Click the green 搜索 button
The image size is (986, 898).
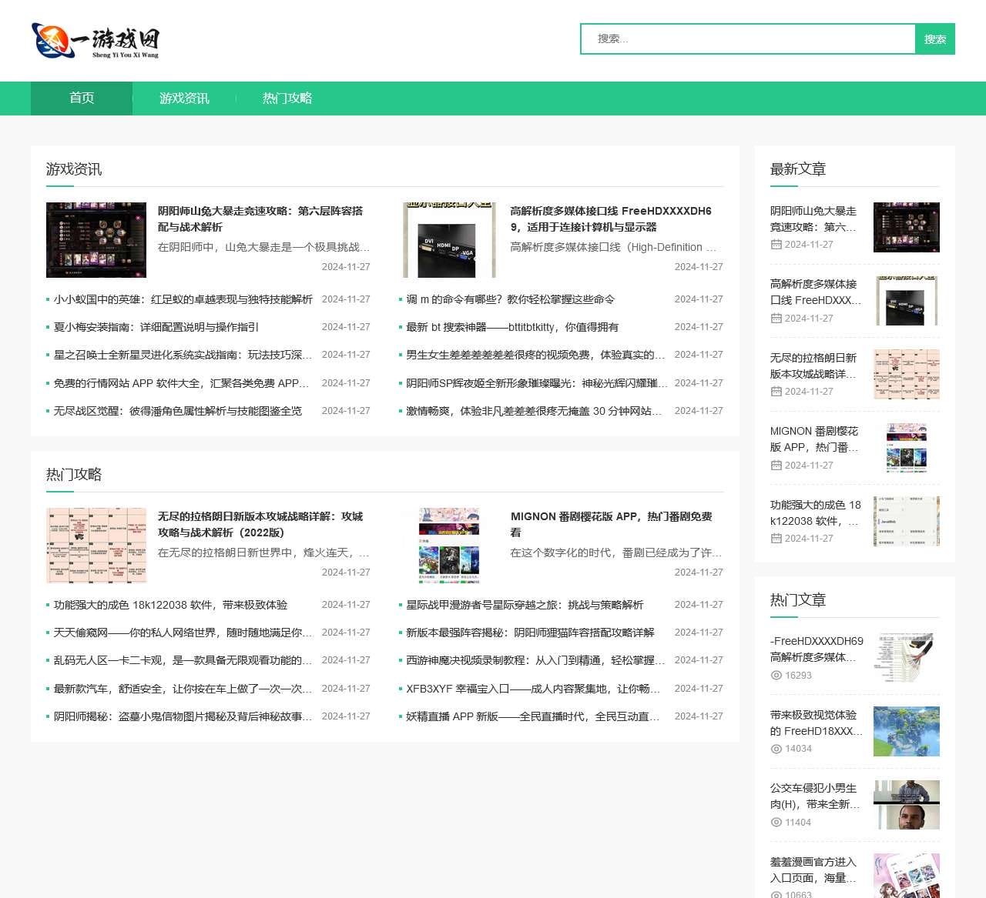[x=935, y=39]
